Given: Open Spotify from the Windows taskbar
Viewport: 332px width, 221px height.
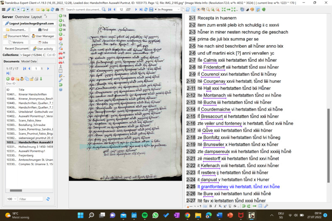Looking at the screenshot, I should click(144, 215).
